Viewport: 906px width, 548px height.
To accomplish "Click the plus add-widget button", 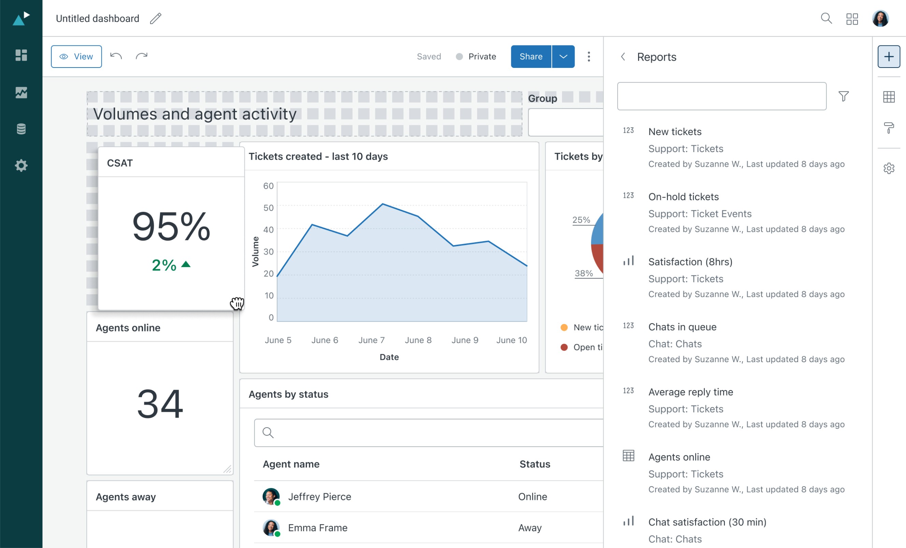I will pyautogui.click(x=889, y=57).
